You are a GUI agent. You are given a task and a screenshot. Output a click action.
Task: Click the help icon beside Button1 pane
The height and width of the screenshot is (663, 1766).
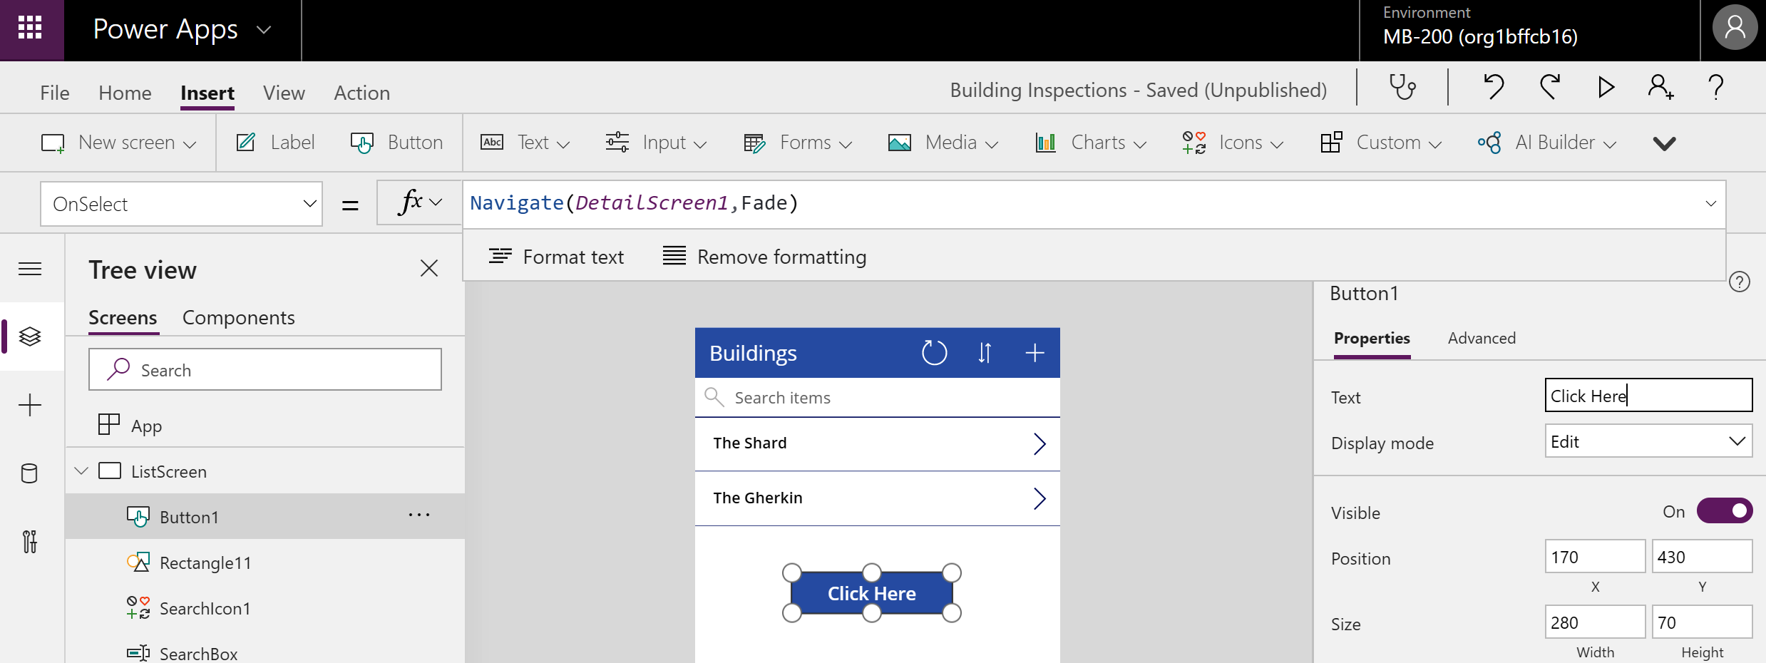pos(1740,282)
